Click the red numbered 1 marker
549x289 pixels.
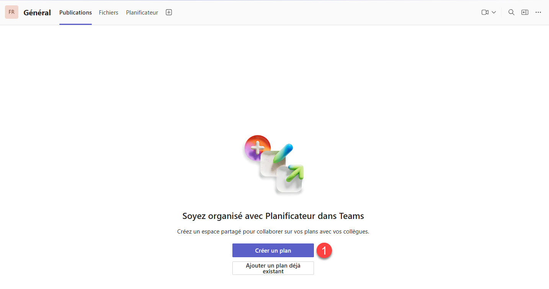point(324,251)
